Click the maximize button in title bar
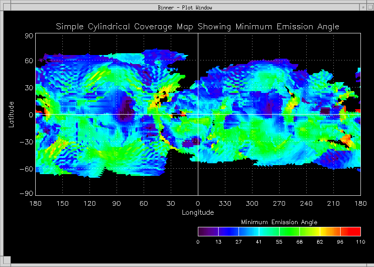The image size is (374, 267). click(x=369, y=7)
